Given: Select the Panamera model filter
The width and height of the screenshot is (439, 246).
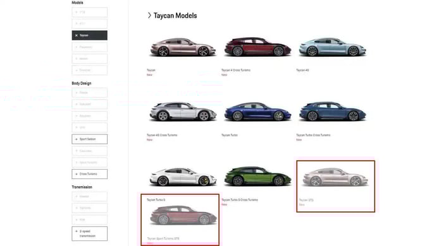Looking at the screenshot, I should click(x=89, y=47).
